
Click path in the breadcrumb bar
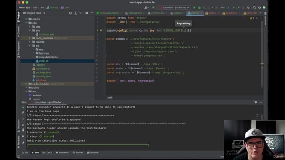click(x=65, y=8)
